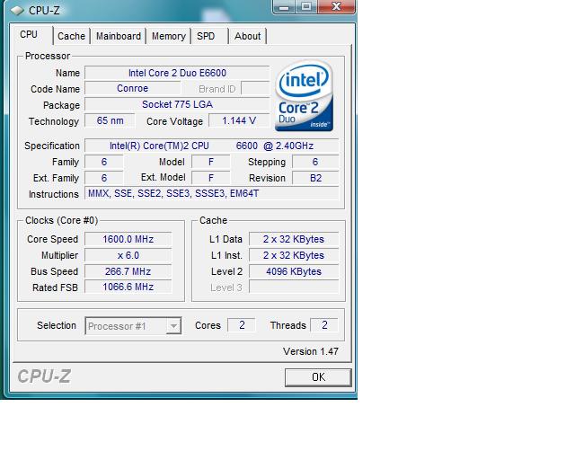
Task: Click the empty Level 3 field
Action: point(294,287)
